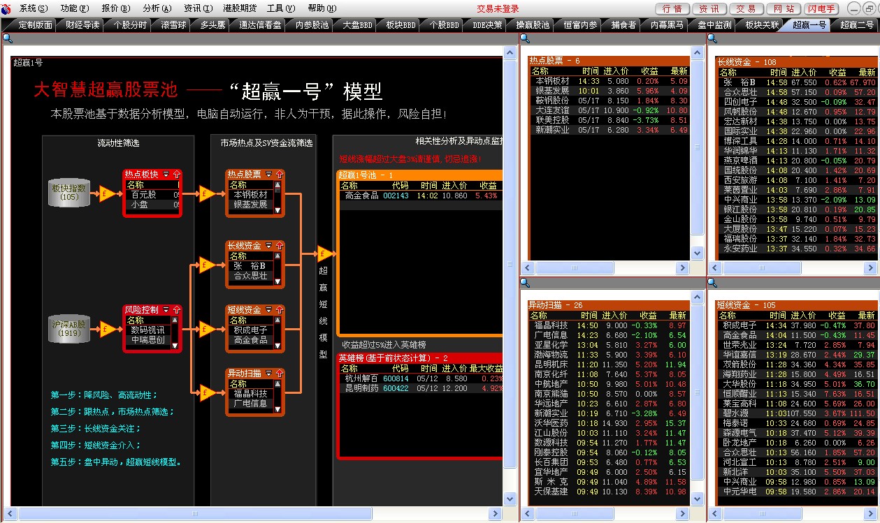Switch to the 定制版面 tab
The image size is (880, 523).
pyautogui.click(x=36, y=24)
